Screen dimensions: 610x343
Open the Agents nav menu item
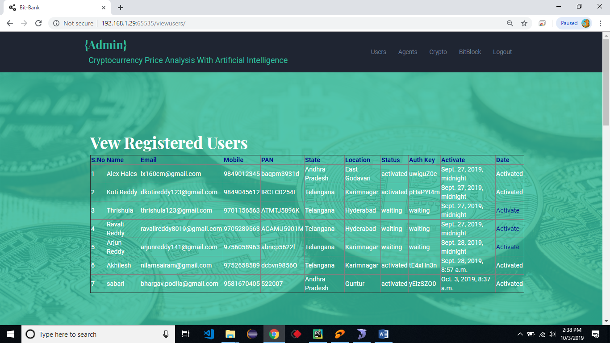pyautogui.click(x=408, y=52)
